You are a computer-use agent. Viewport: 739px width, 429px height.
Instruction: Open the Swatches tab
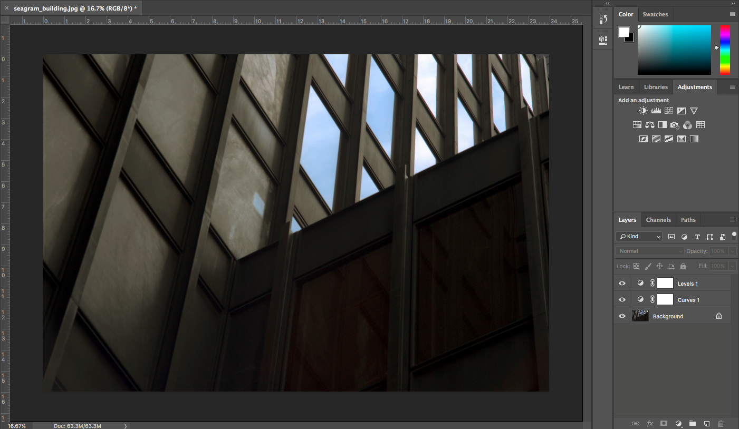(655, 14)
